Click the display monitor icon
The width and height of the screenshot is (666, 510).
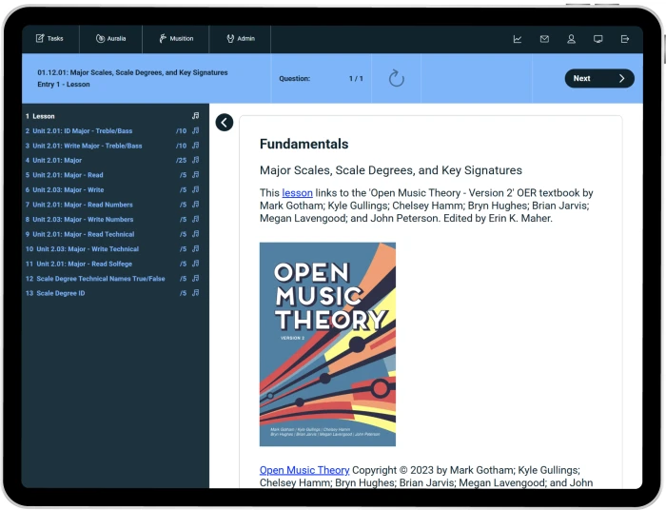[598, 39]
